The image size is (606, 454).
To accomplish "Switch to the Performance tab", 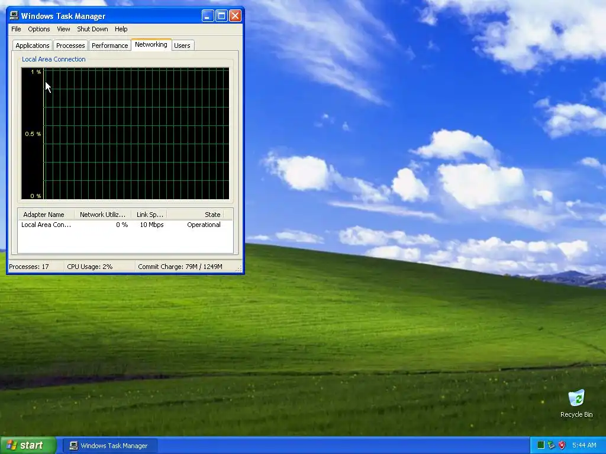I will click(109, 46).
